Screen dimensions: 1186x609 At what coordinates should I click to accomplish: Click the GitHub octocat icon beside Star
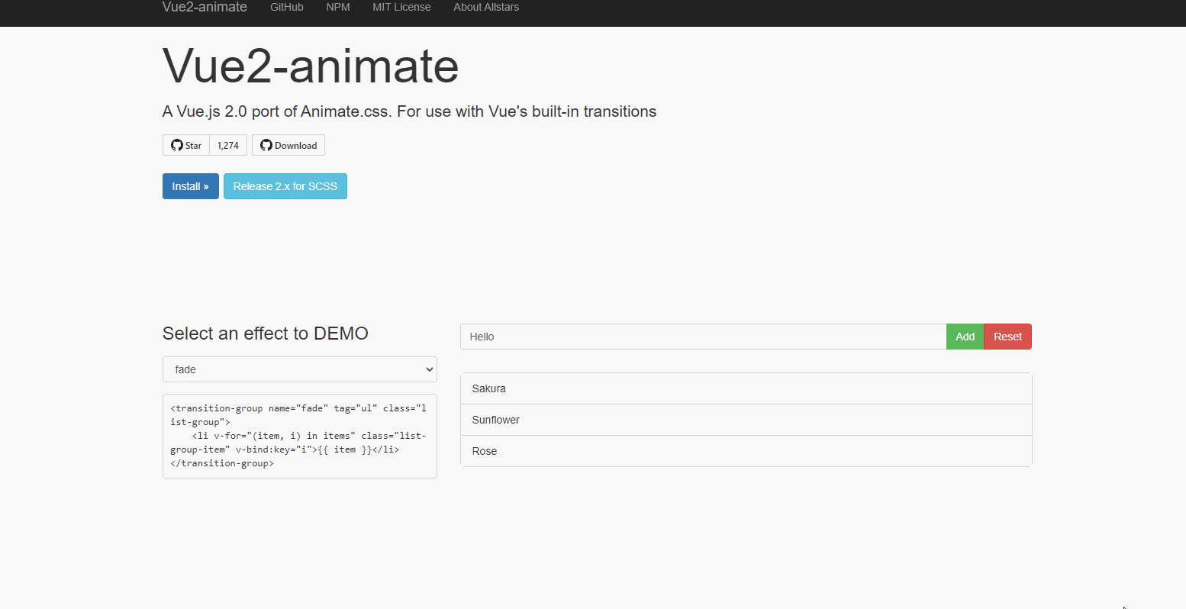coord(176,145)
